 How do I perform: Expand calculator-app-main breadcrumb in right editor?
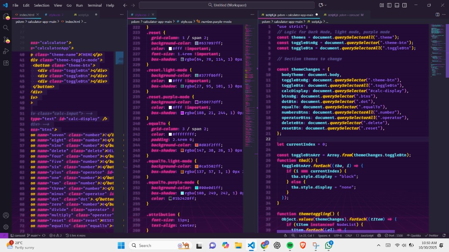click(288, 22)
